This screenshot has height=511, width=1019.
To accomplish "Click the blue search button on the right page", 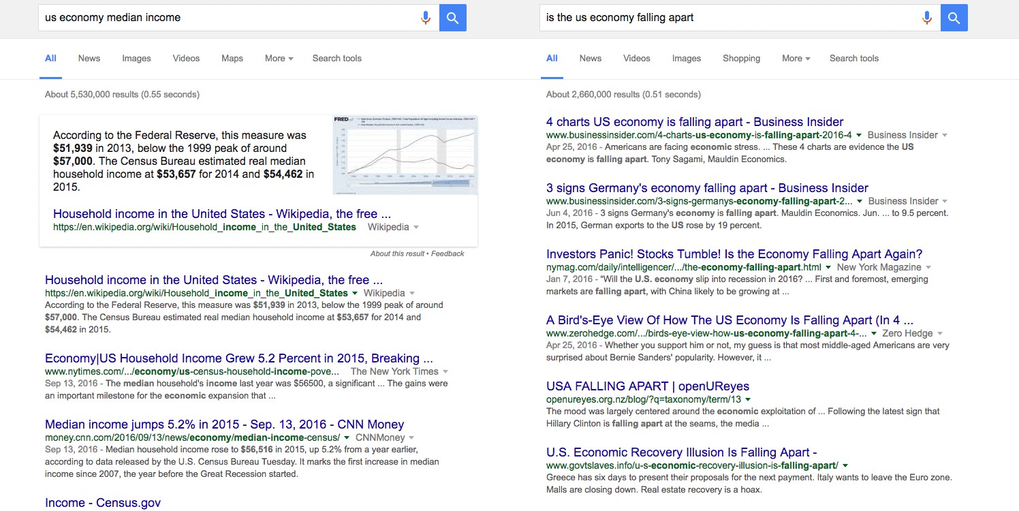I will [954, 18].
